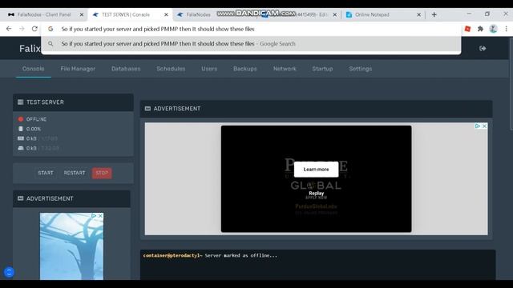Open the Startup tab
The image size is (513, 288).
tap(322, 69)
